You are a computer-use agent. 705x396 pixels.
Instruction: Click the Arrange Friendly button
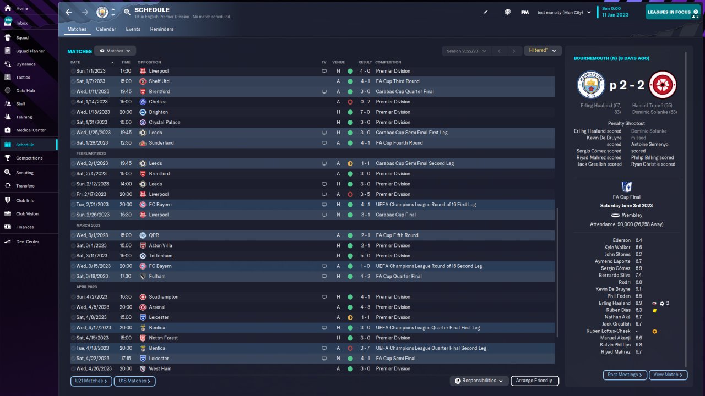tap(535, 381)
